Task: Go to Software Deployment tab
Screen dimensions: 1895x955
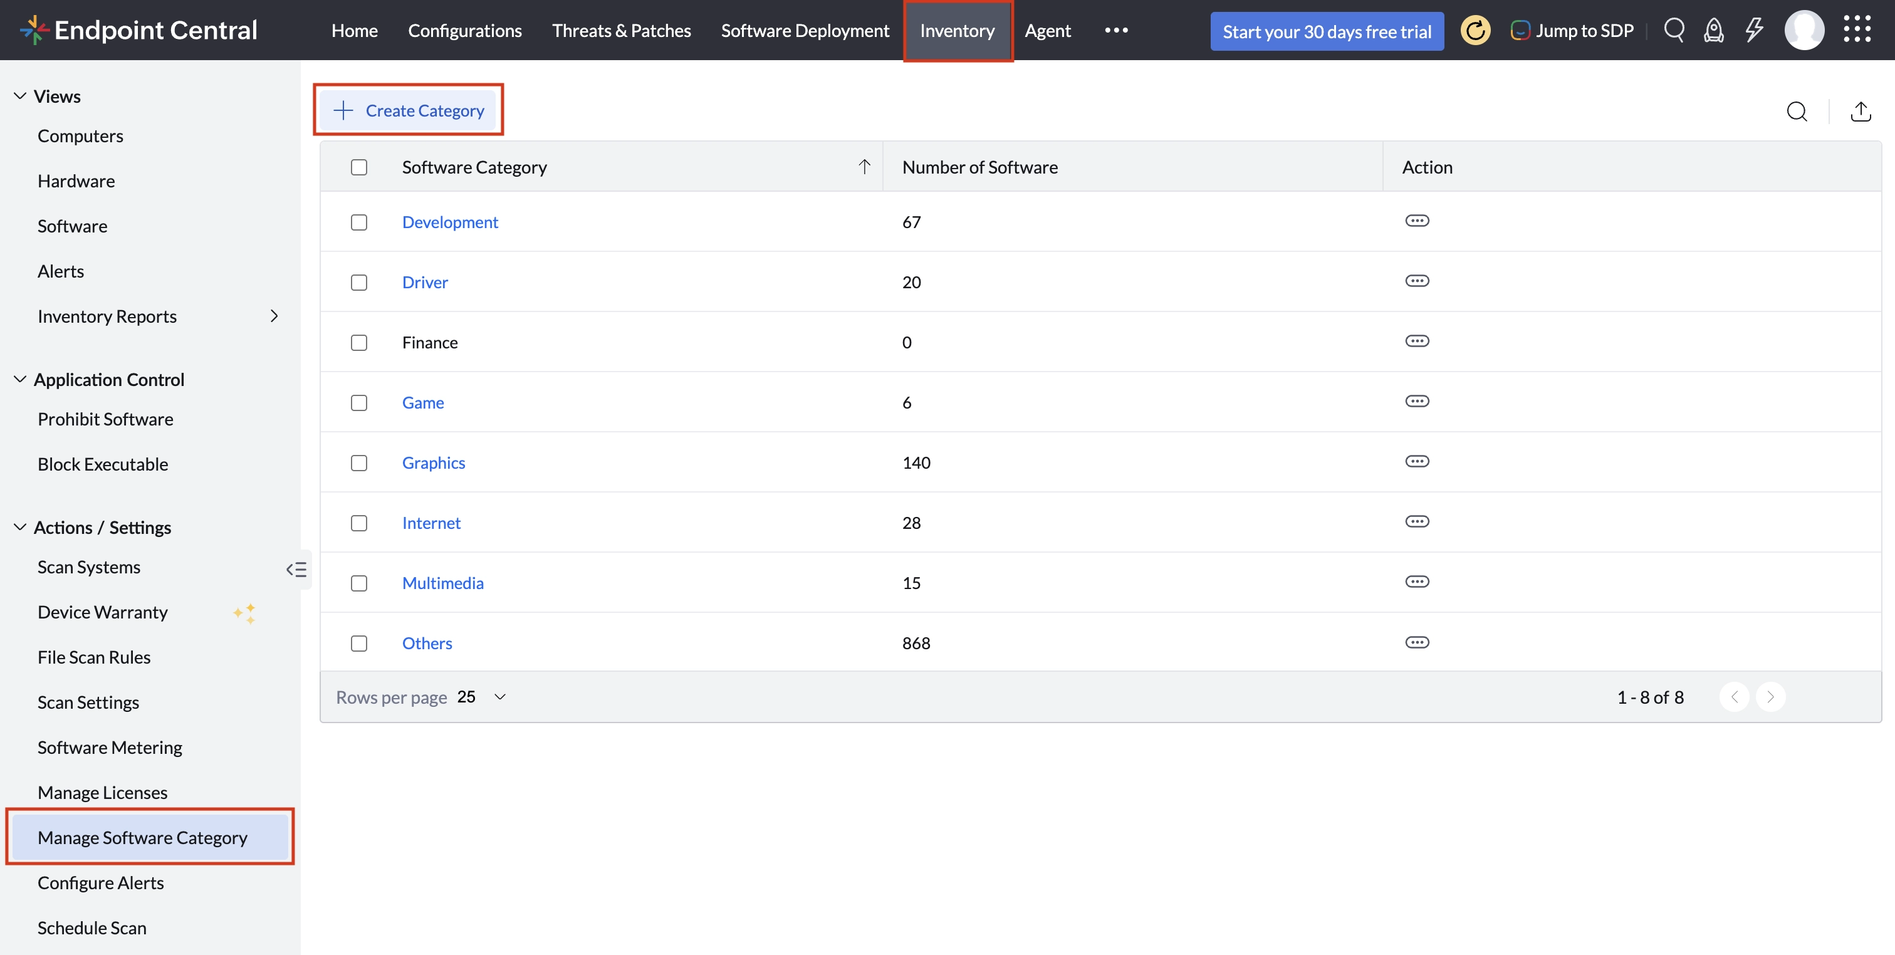Action: [805, 30]
